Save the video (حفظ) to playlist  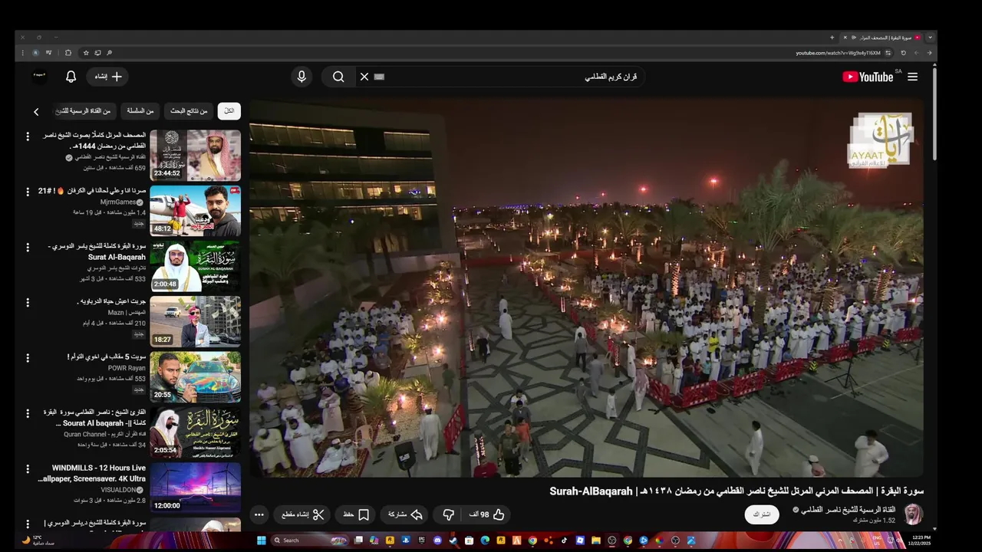pos(356,514)
